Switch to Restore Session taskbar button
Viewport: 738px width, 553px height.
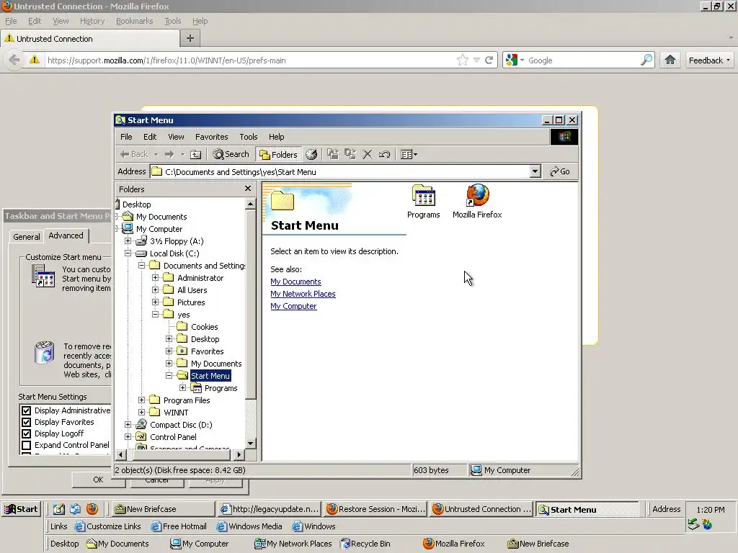(x=375, y=509)
